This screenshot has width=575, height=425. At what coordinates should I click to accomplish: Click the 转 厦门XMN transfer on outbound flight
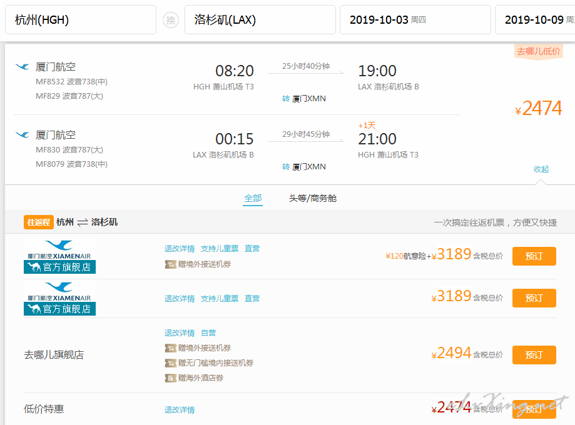[303, 99]
